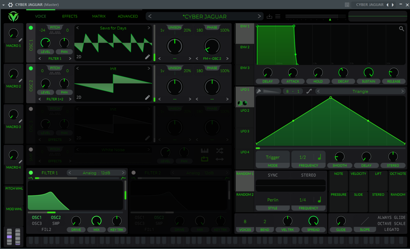Click the Macro 2 edit pencil icon
Image resolution: width=410 pixels, height=249 pixels.
coord(20,81)
